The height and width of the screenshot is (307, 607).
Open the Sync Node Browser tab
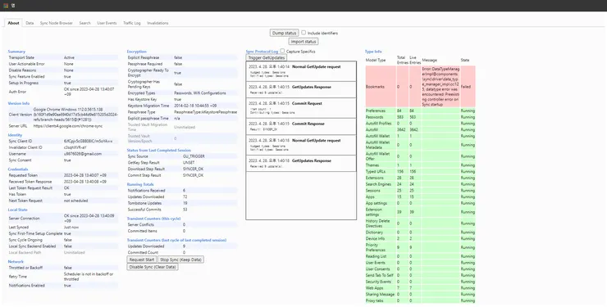coord(57,23)
